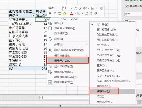
Task: Click the hide field list icon
Action: coord(50,82)
